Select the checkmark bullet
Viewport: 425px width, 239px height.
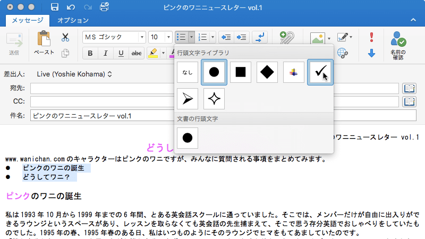click(x=320, y=72)
